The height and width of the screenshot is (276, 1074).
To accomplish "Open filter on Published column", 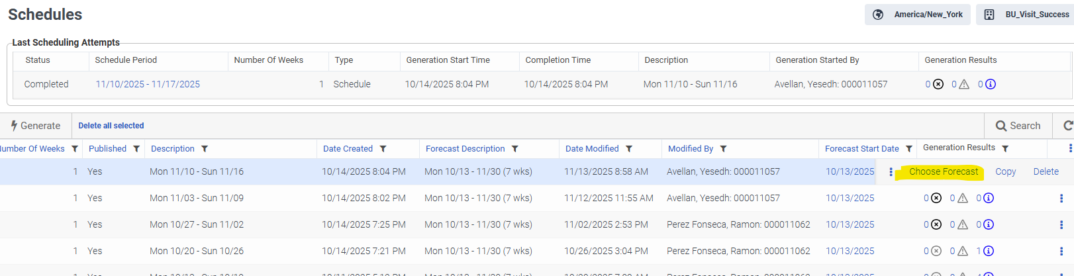I will click(136, 149).
